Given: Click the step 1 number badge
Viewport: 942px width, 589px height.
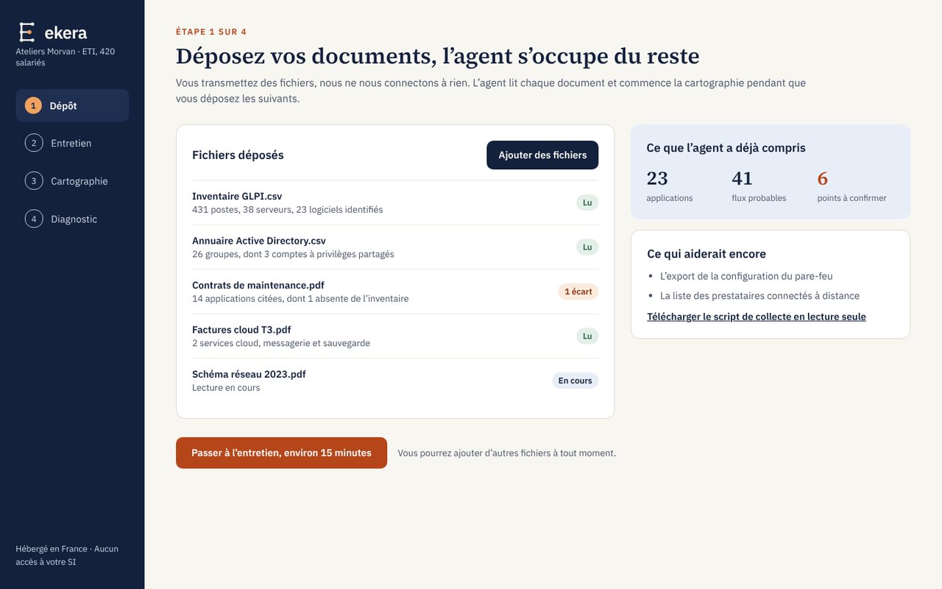Looking at the screenshot, I should point(33,105).
